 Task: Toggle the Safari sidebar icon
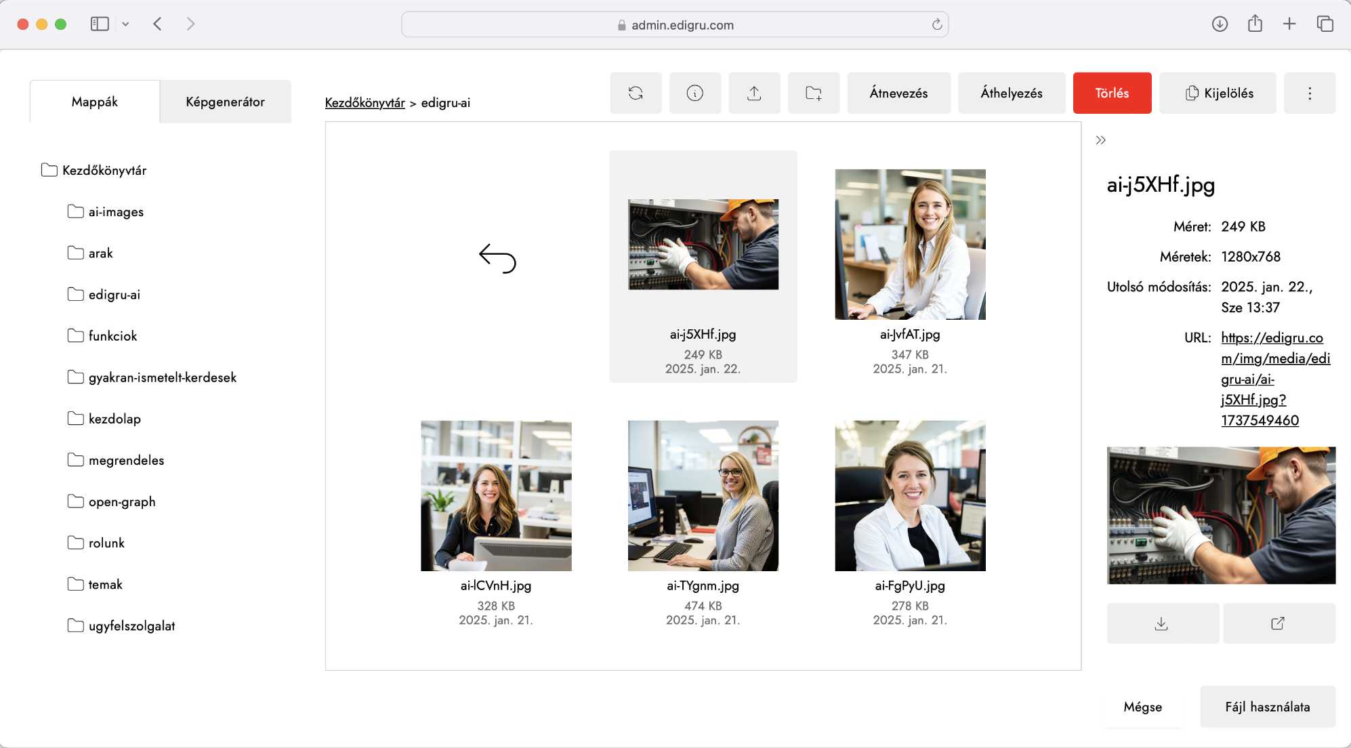click(x=99, y=23)
